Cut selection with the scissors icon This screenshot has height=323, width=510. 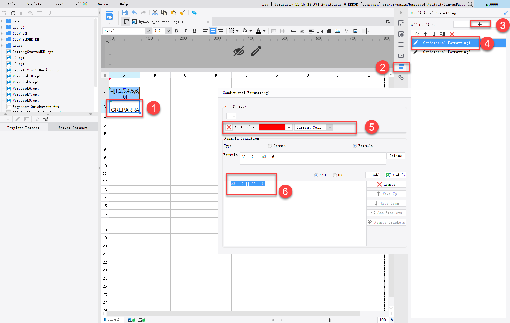click(155, 13)
